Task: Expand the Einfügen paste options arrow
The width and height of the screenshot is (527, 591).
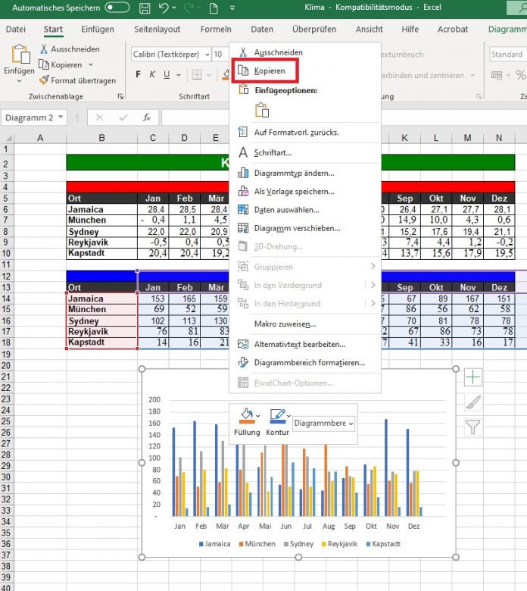Action: click(19, 81)
